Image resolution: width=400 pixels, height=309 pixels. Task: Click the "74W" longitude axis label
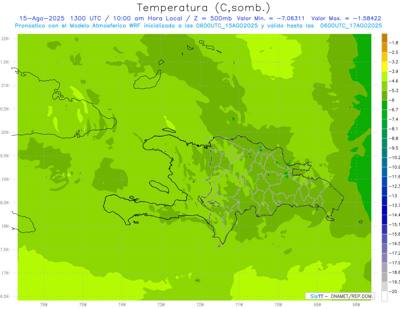point(122,305)
